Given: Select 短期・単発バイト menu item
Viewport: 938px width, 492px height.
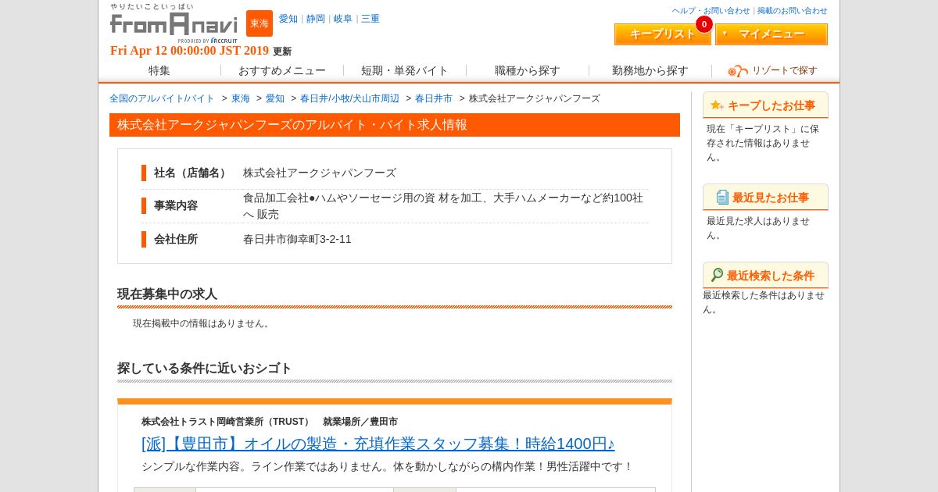Looking at the screenshot, I should [x=405, y=70].
